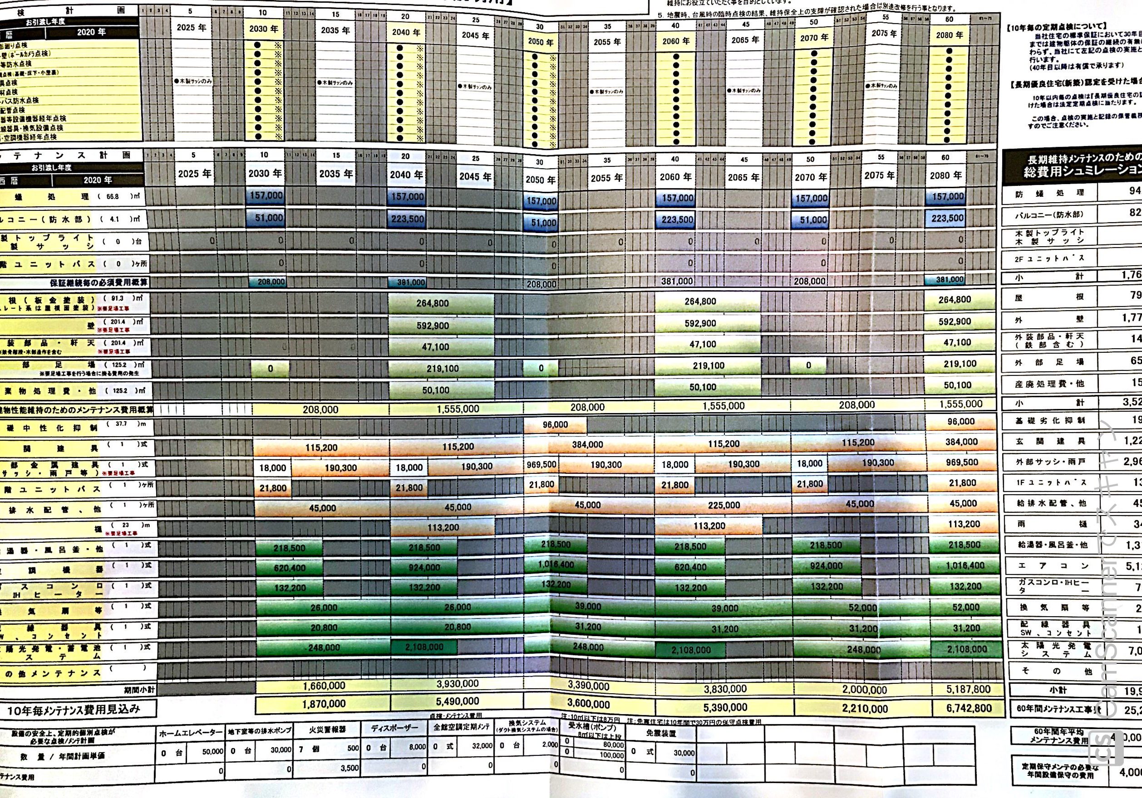Click 雨樋 in the right summary table
The image size is (1142, 798).
(x=1052, y=525)
